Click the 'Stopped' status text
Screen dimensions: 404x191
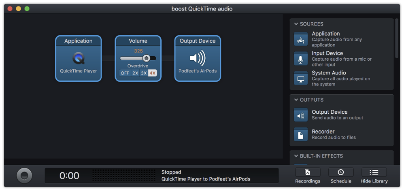(171, 172)
